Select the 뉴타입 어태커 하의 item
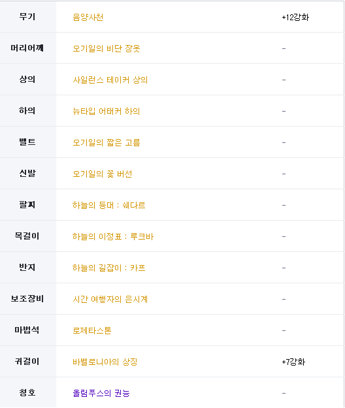Screen dimensions: 345x408 click(107, 111)
